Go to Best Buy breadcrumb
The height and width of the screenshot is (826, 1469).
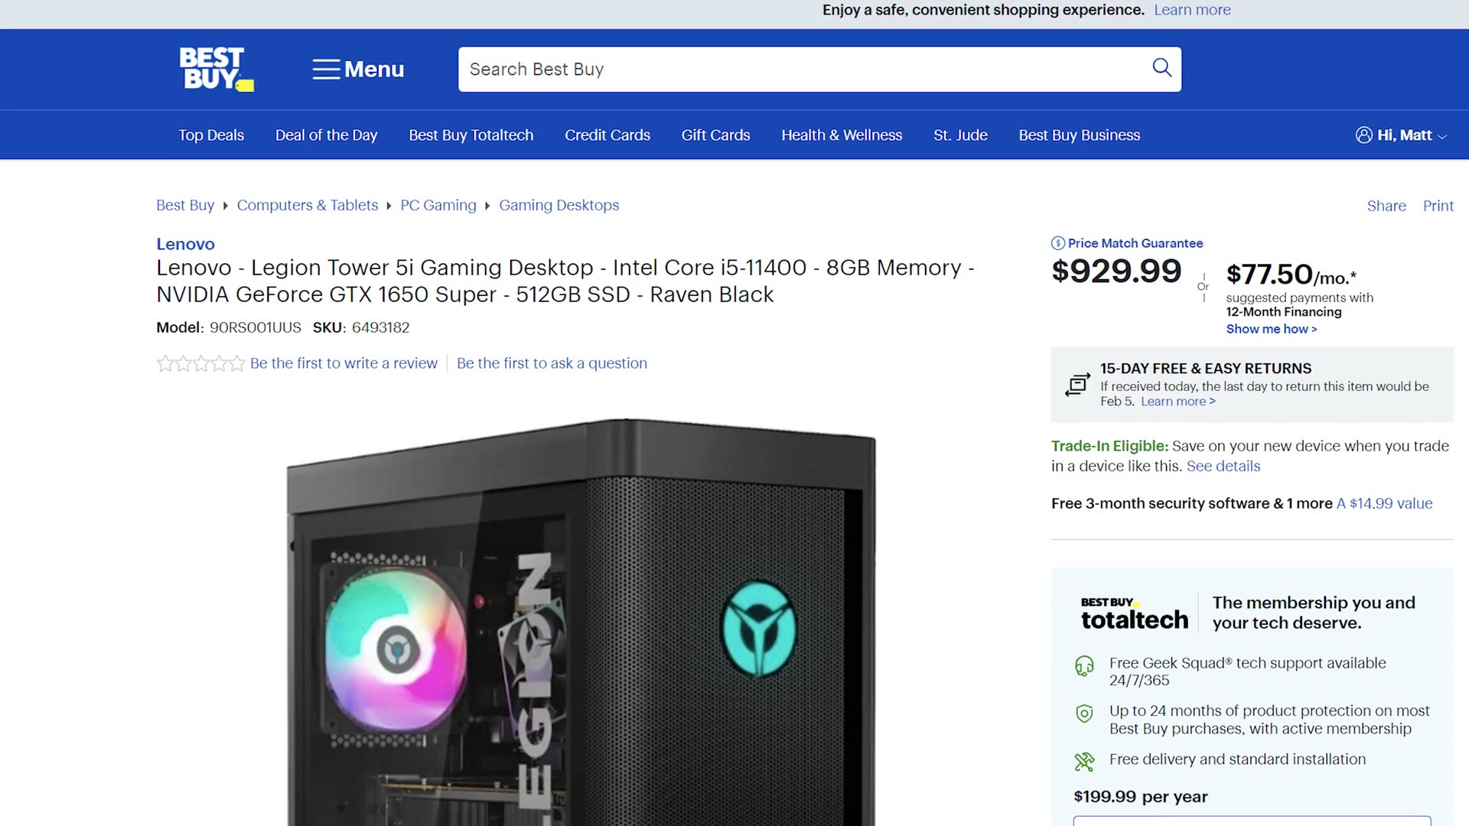tap(185, 205)
